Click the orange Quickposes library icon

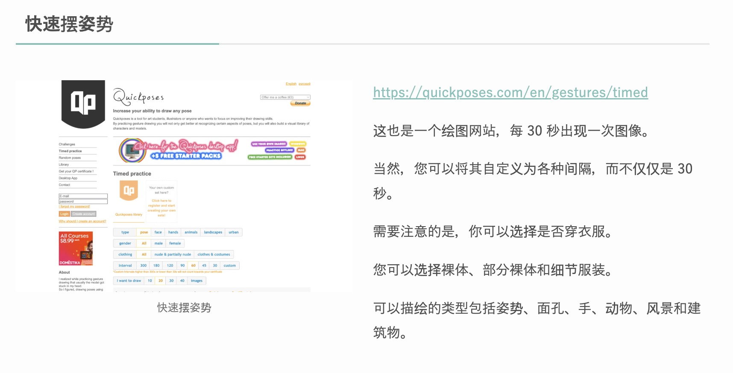[129, 190]
